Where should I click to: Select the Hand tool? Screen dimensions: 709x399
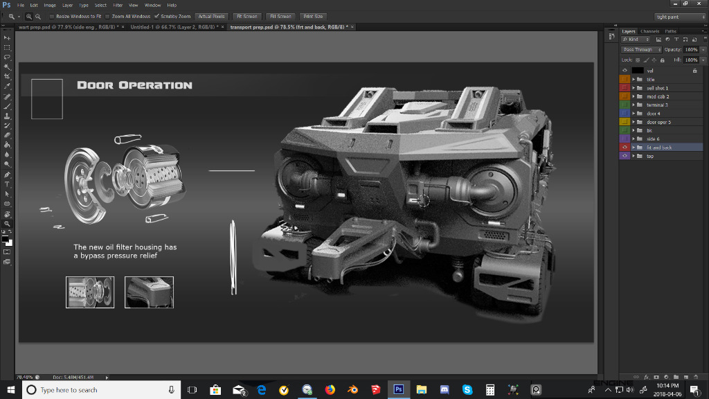[x=7, y=214]
